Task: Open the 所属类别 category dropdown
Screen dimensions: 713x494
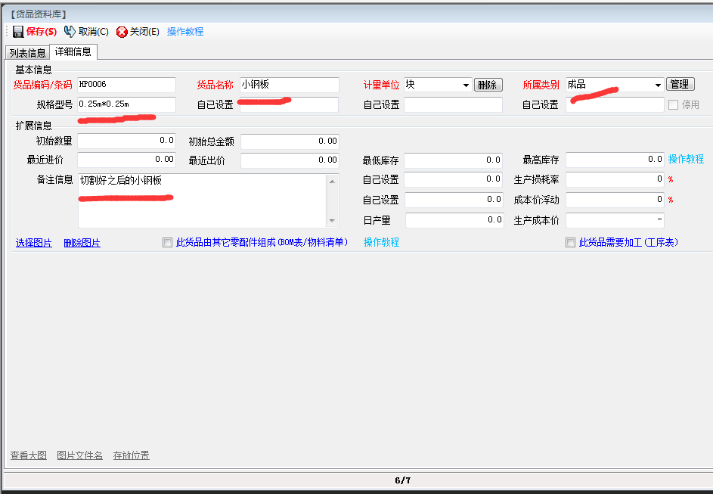Action: [x=658, y=85]
